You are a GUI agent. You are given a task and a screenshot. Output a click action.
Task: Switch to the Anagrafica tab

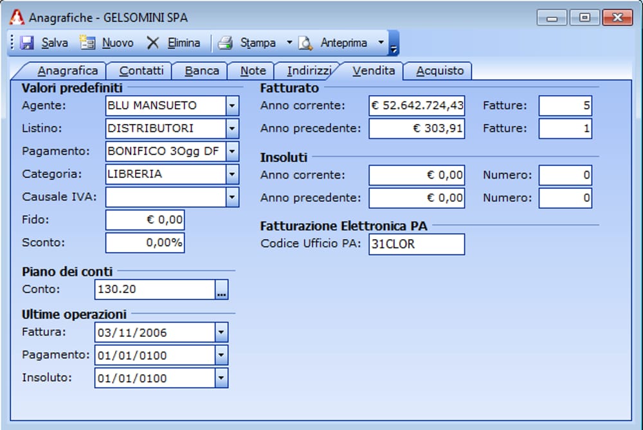click(67, 71)
